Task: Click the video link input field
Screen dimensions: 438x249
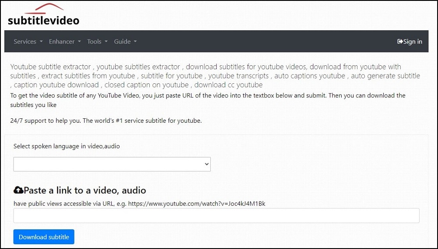Action: pyautogui.click(x=216, y=216)
